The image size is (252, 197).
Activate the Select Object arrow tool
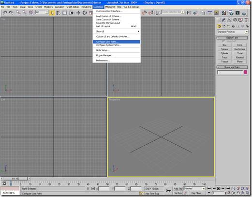[52, 13]
